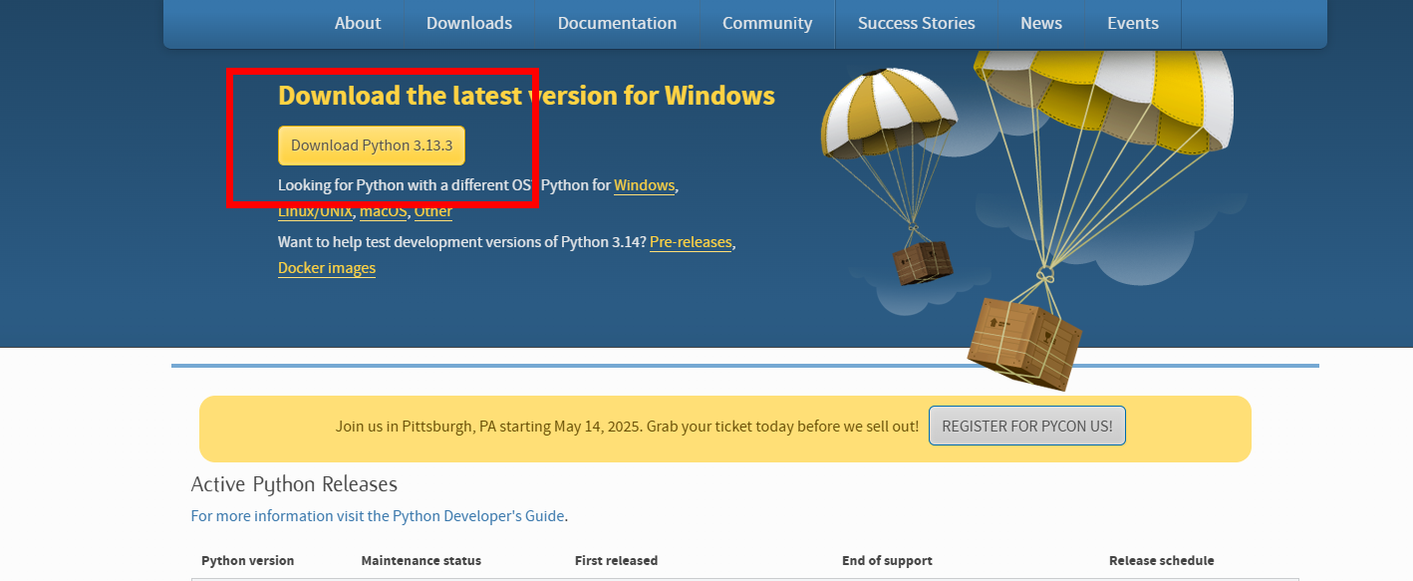1413x581 pixels.
Task: Click 'Download the latest version for Windows' heading
Action: [526, 96]
